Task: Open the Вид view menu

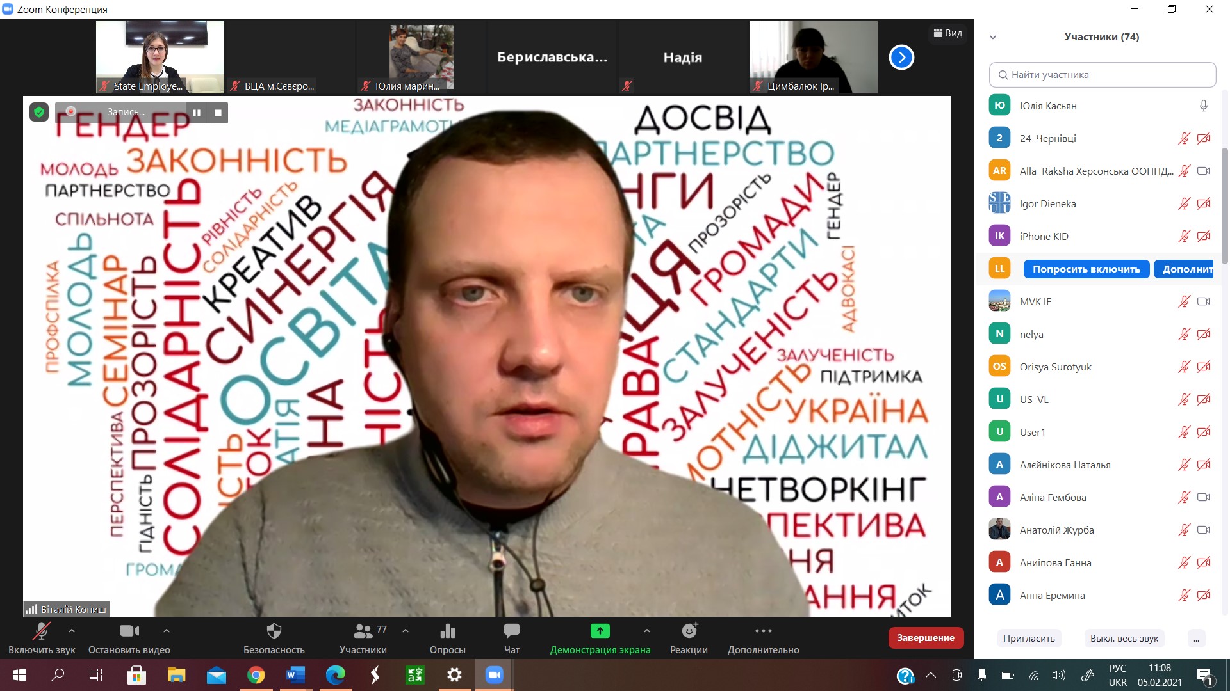Action: [947, 33]
